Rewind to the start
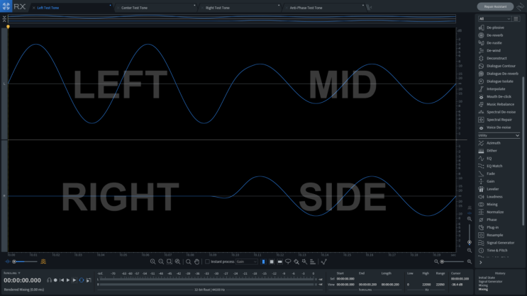Viewport: 527px width, 296px height. point(62,280)
